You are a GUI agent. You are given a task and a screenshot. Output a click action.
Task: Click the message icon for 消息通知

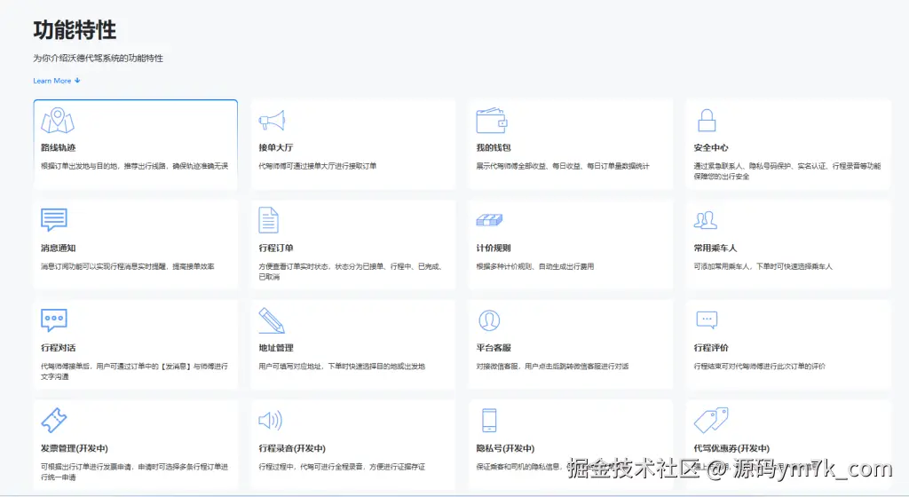pyautogui.click(x=54, y=219)
